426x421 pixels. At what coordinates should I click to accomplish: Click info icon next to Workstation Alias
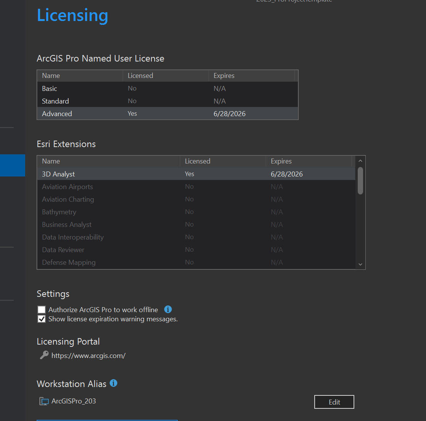pos(113,383)
